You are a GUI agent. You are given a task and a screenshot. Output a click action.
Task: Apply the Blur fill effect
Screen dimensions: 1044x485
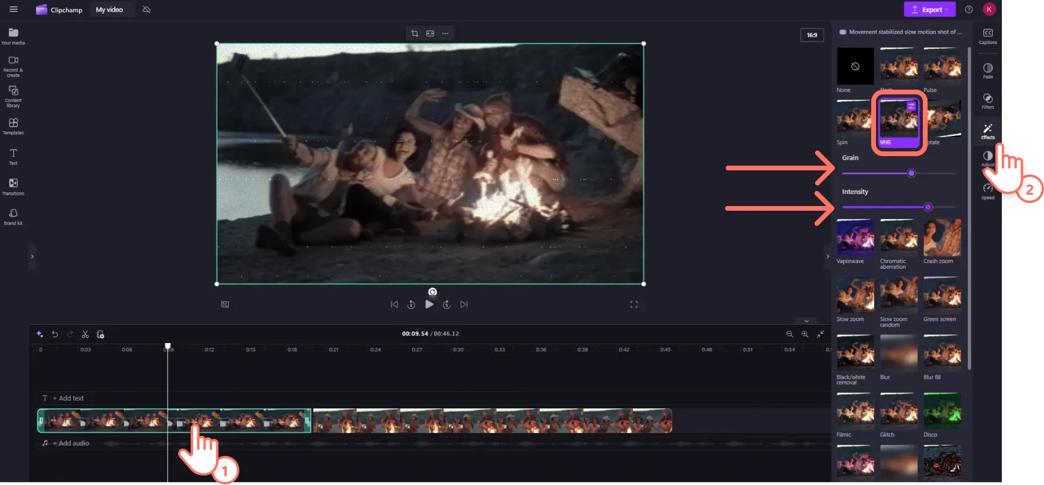click(942, 354)
